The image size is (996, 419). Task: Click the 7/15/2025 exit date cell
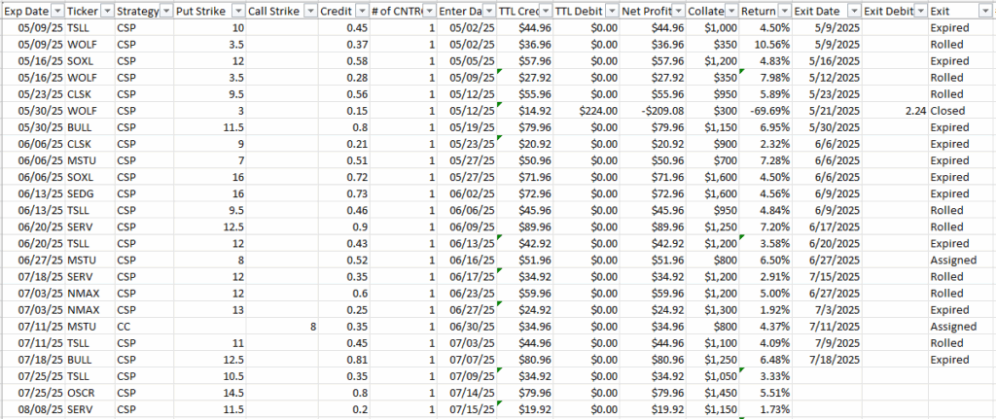click(x=828, y=276)
